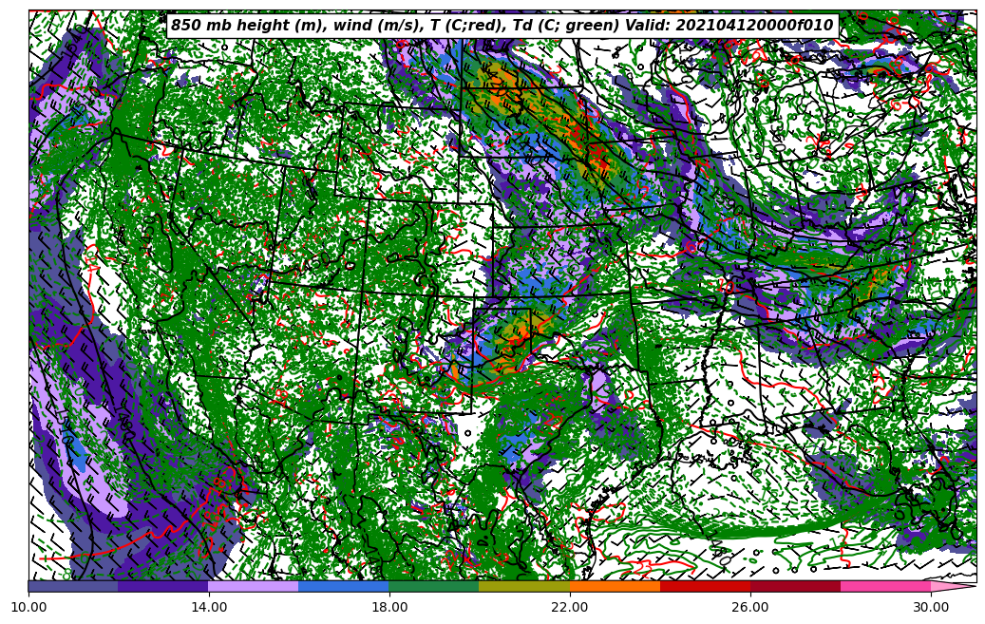Pick the green 18–20 colorbar segment
This screenshot has height=624, width=985.
point(434,586)
